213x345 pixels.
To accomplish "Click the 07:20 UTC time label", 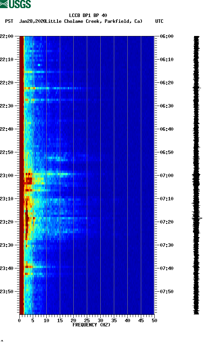I will 167,222.
